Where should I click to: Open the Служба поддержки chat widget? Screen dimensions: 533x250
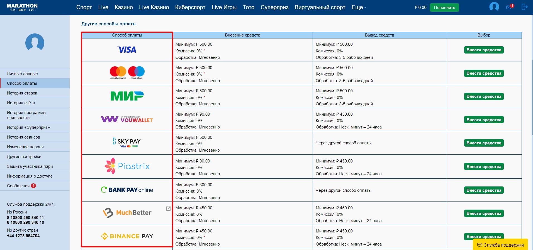click(x=500, y=245)
